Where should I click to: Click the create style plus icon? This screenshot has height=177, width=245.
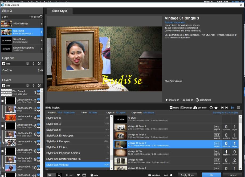(171, 108)
